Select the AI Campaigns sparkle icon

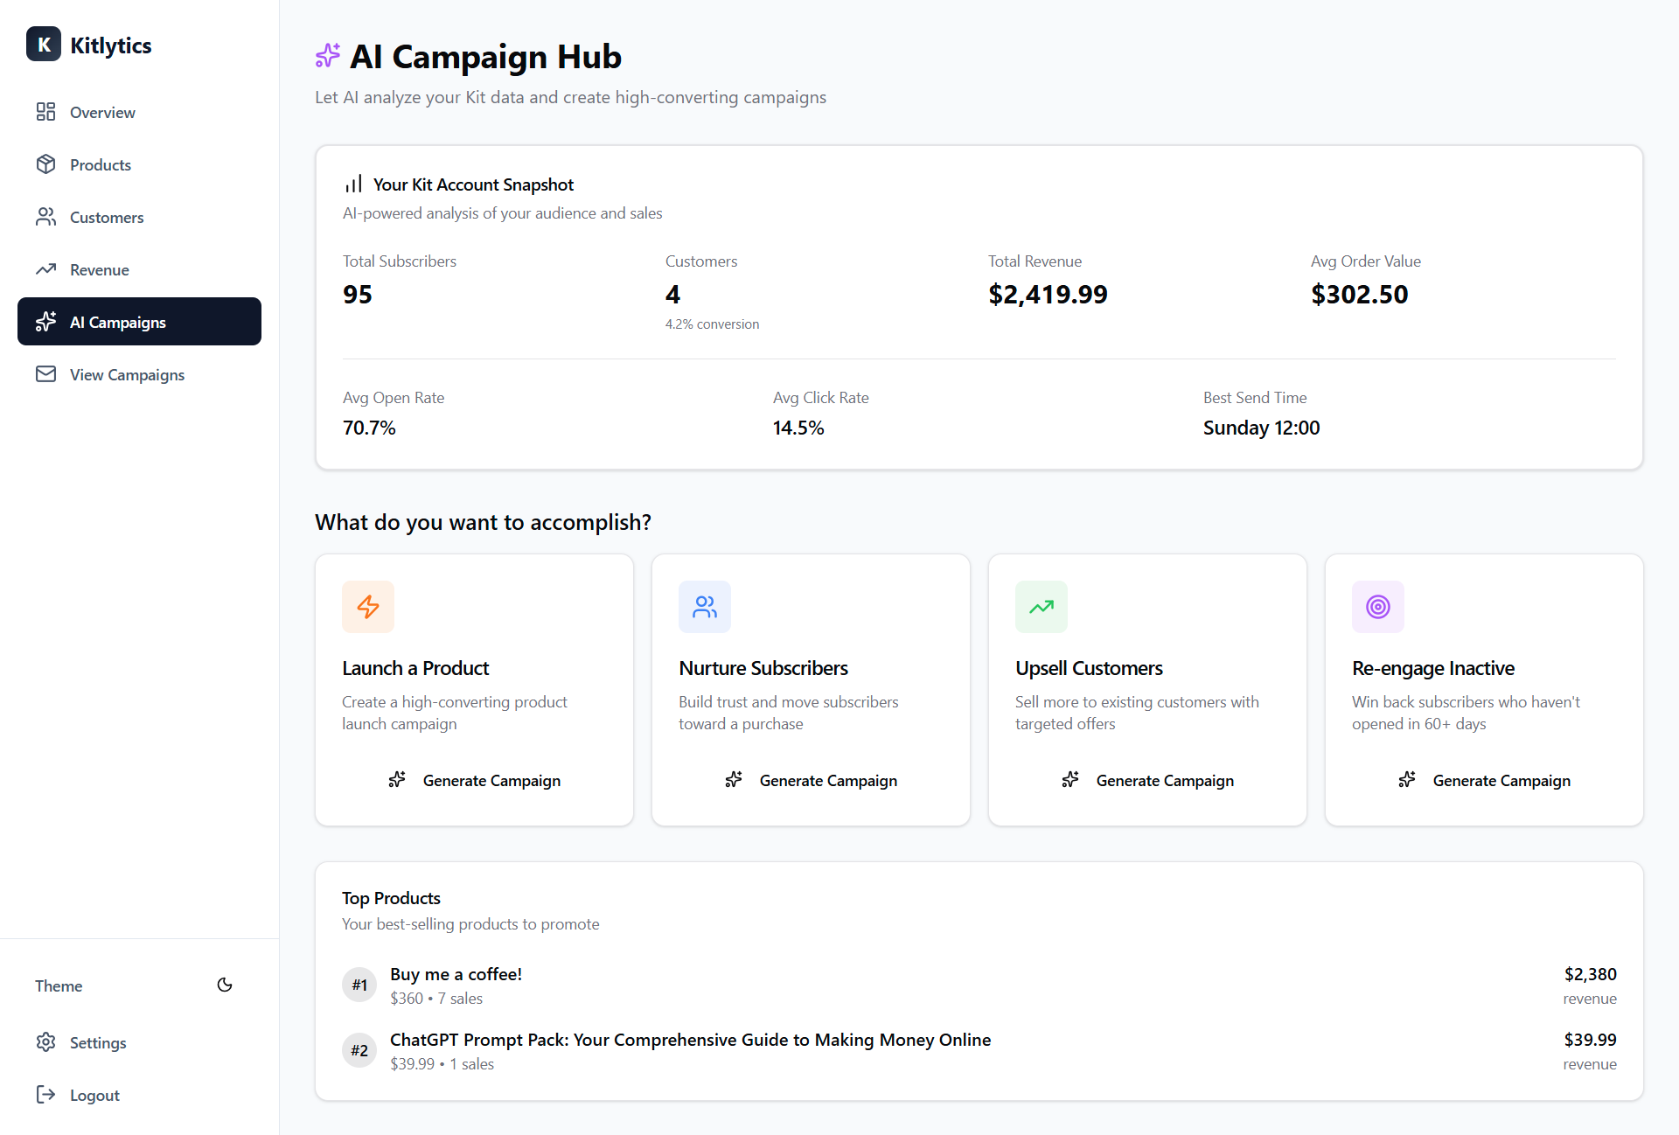[45, 322]
